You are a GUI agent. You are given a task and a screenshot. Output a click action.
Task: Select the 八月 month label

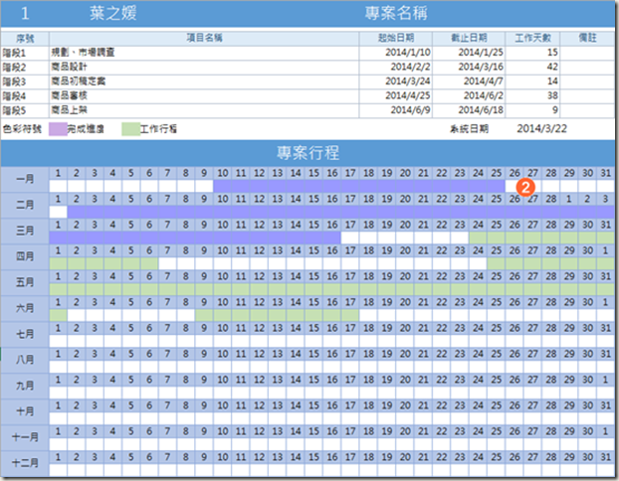tap(25, 360)
